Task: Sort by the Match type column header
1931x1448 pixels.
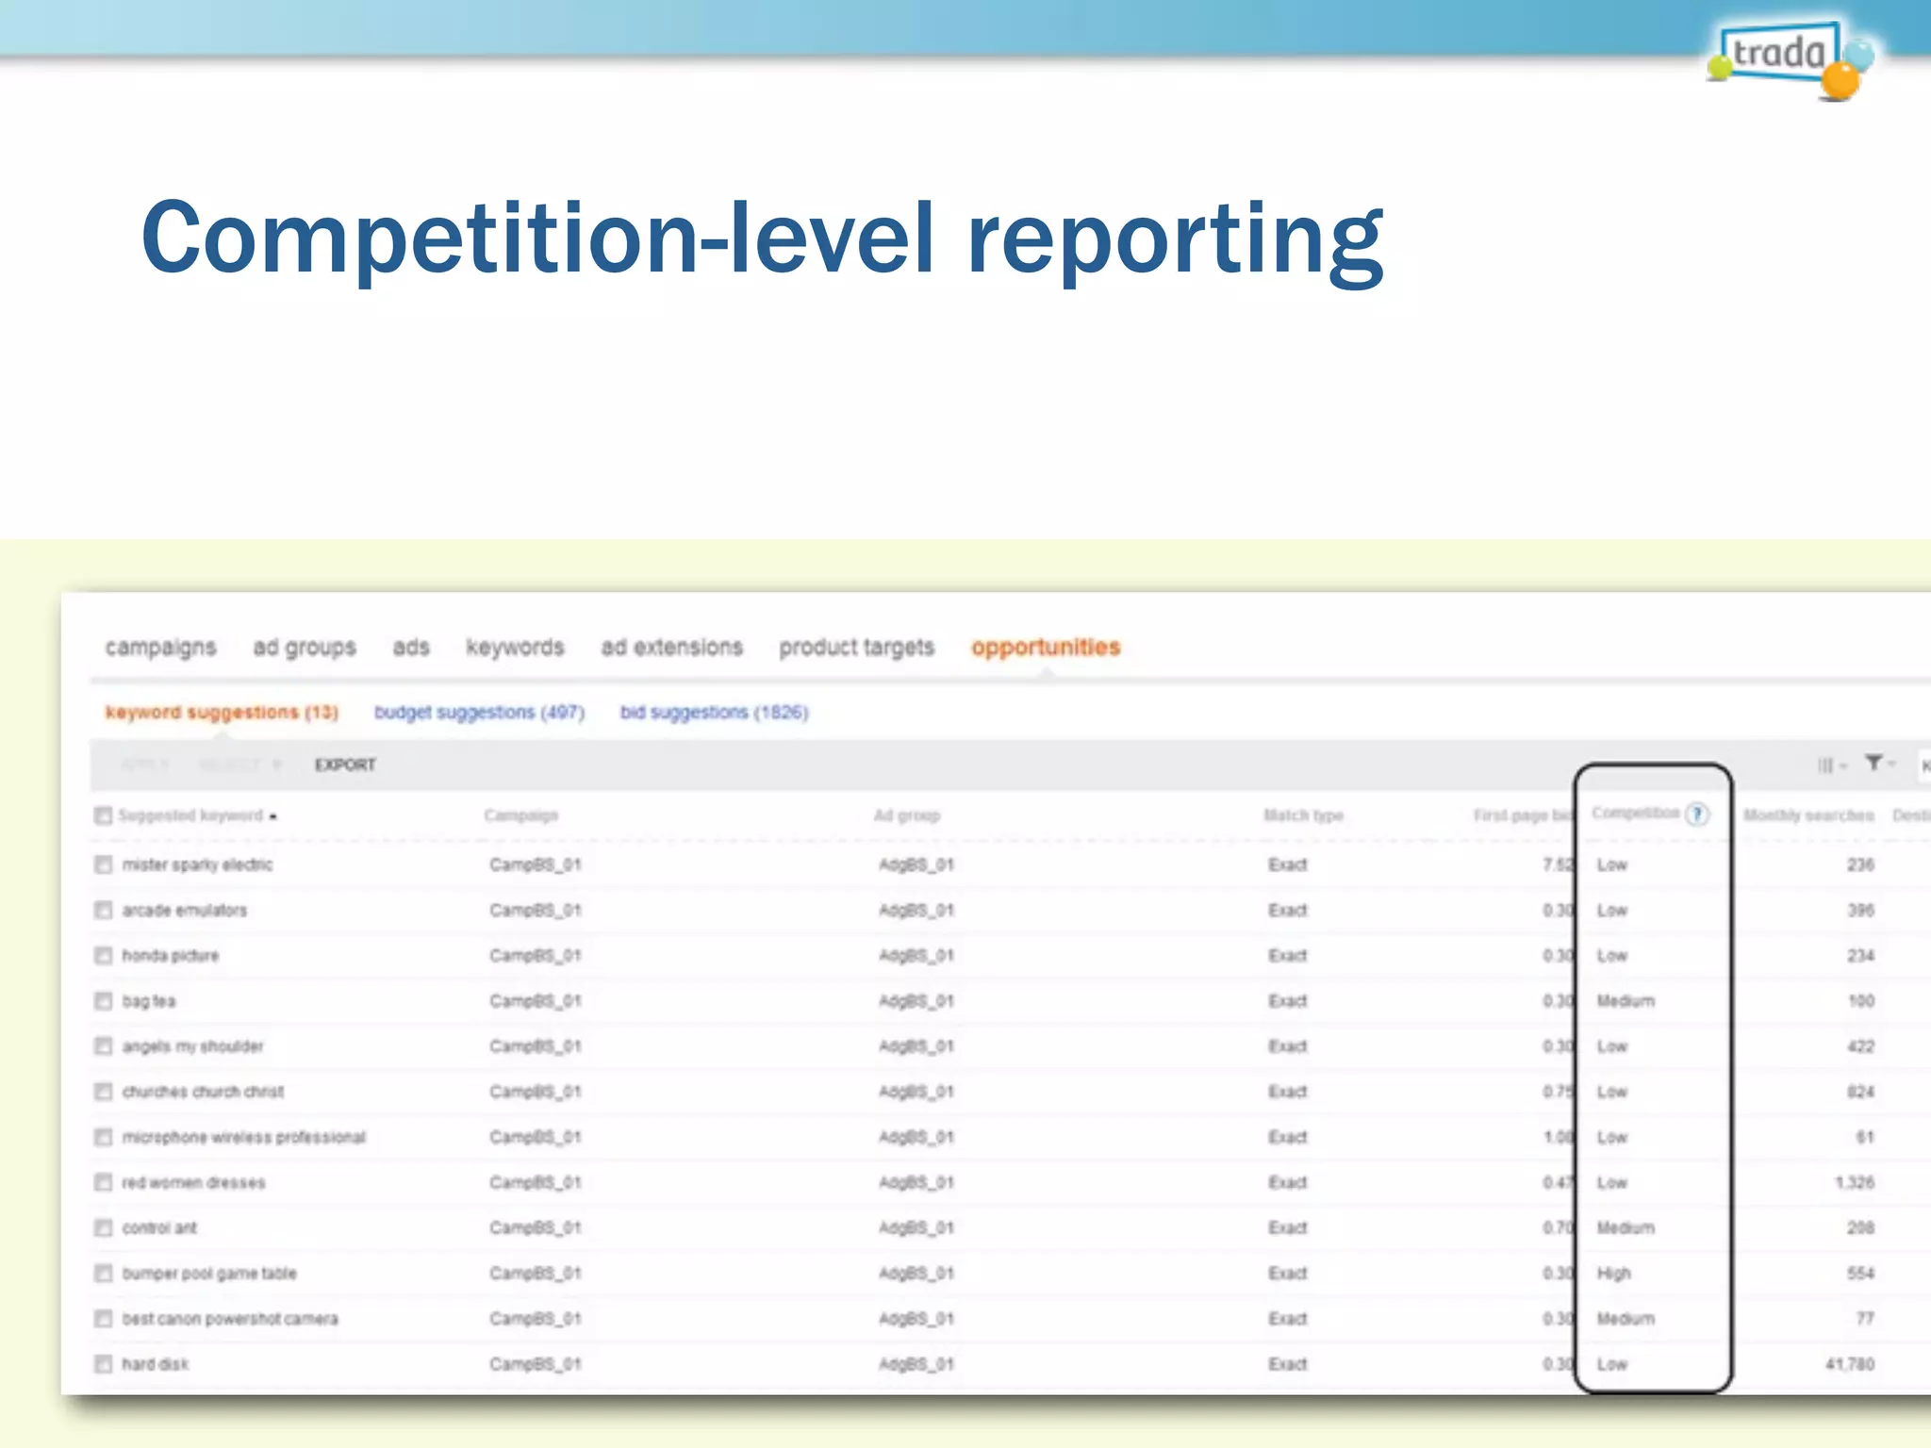Action: point(1303,815)
